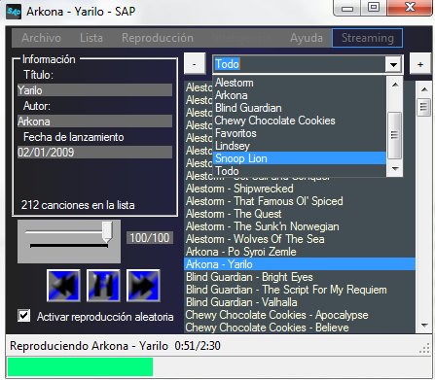Skip to the previous track
Viewport: 435px width, 380px height.
pos(63,286)
